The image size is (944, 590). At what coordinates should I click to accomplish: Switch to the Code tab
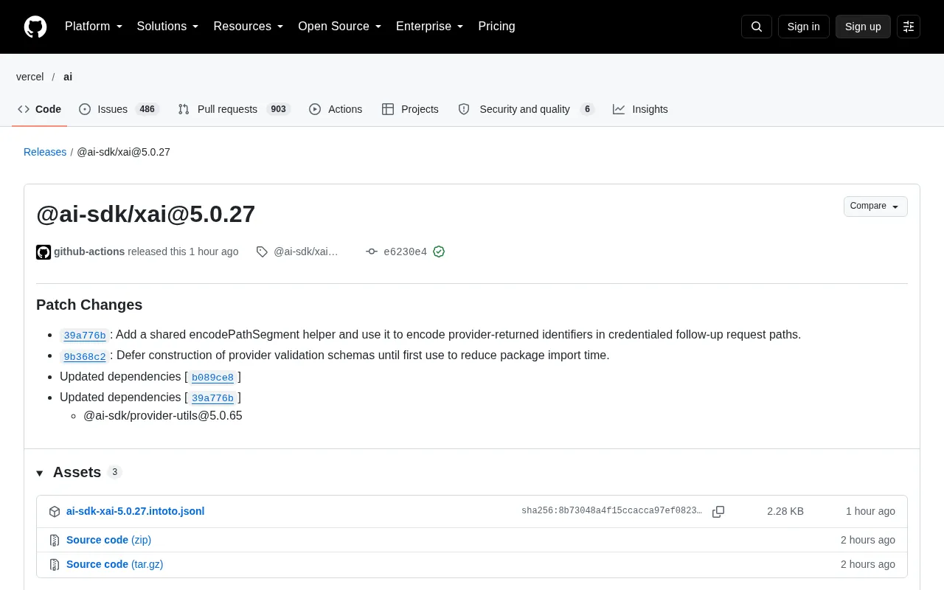click(40, 109)
